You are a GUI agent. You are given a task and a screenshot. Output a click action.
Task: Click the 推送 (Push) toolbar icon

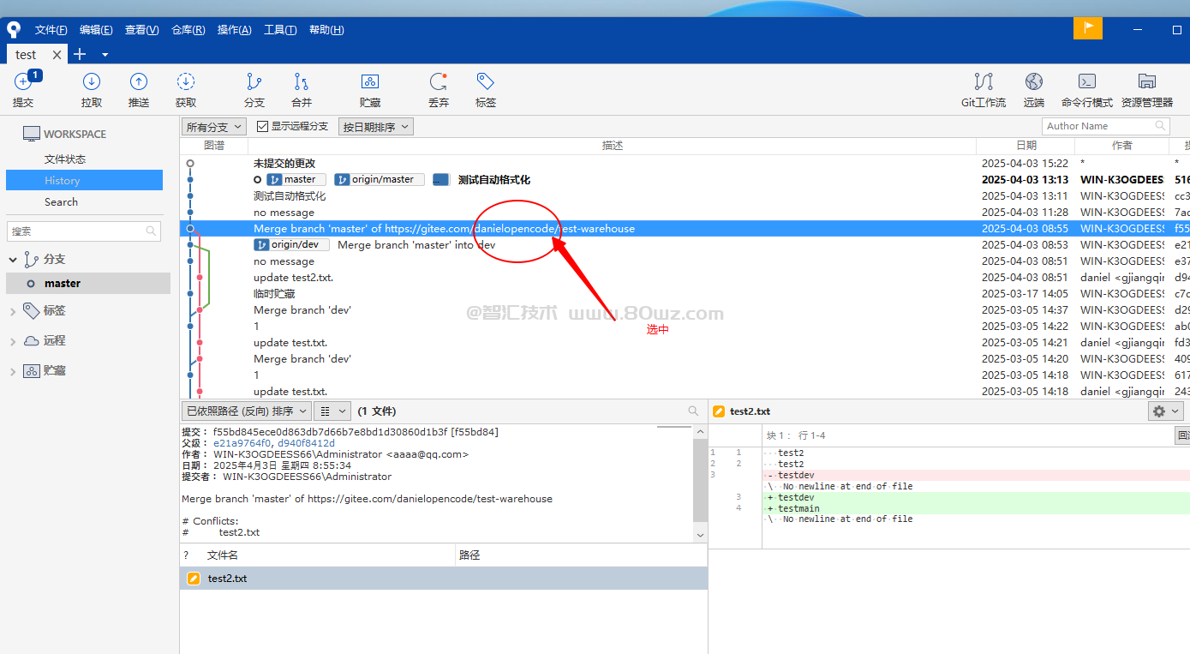[x=138, y=88]
